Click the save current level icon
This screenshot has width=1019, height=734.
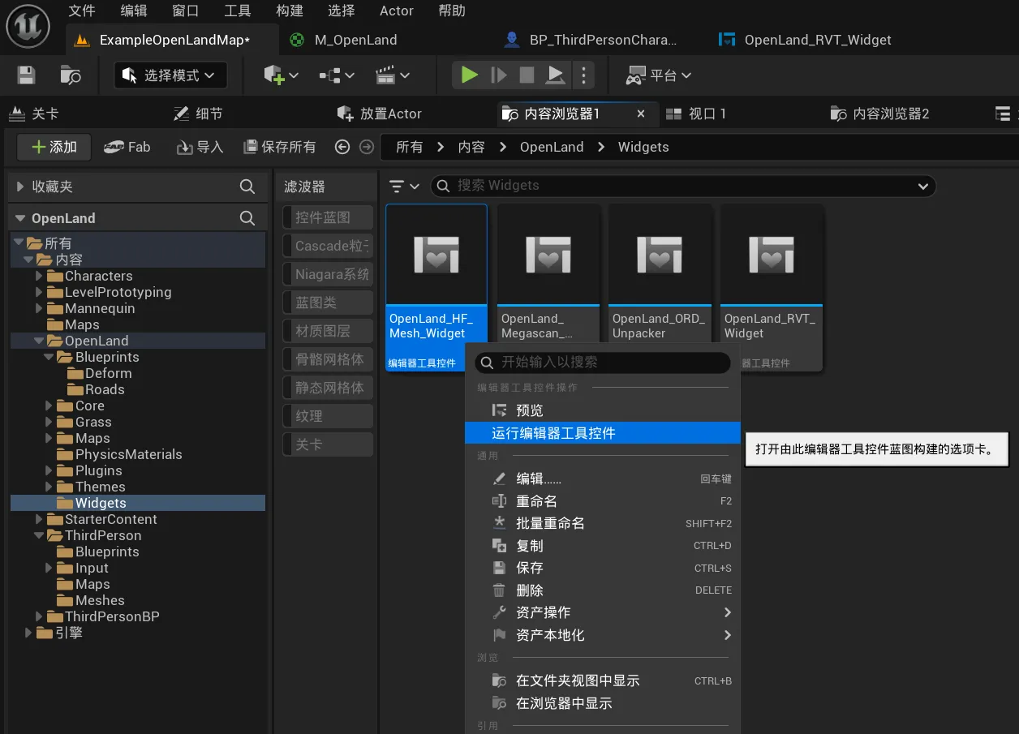[27, 75]
